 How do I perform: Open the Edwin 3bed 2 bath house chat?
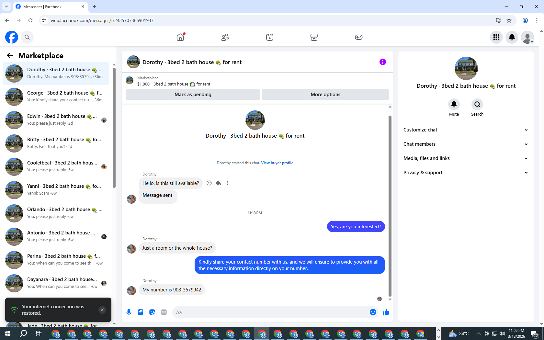coord(56,120)
